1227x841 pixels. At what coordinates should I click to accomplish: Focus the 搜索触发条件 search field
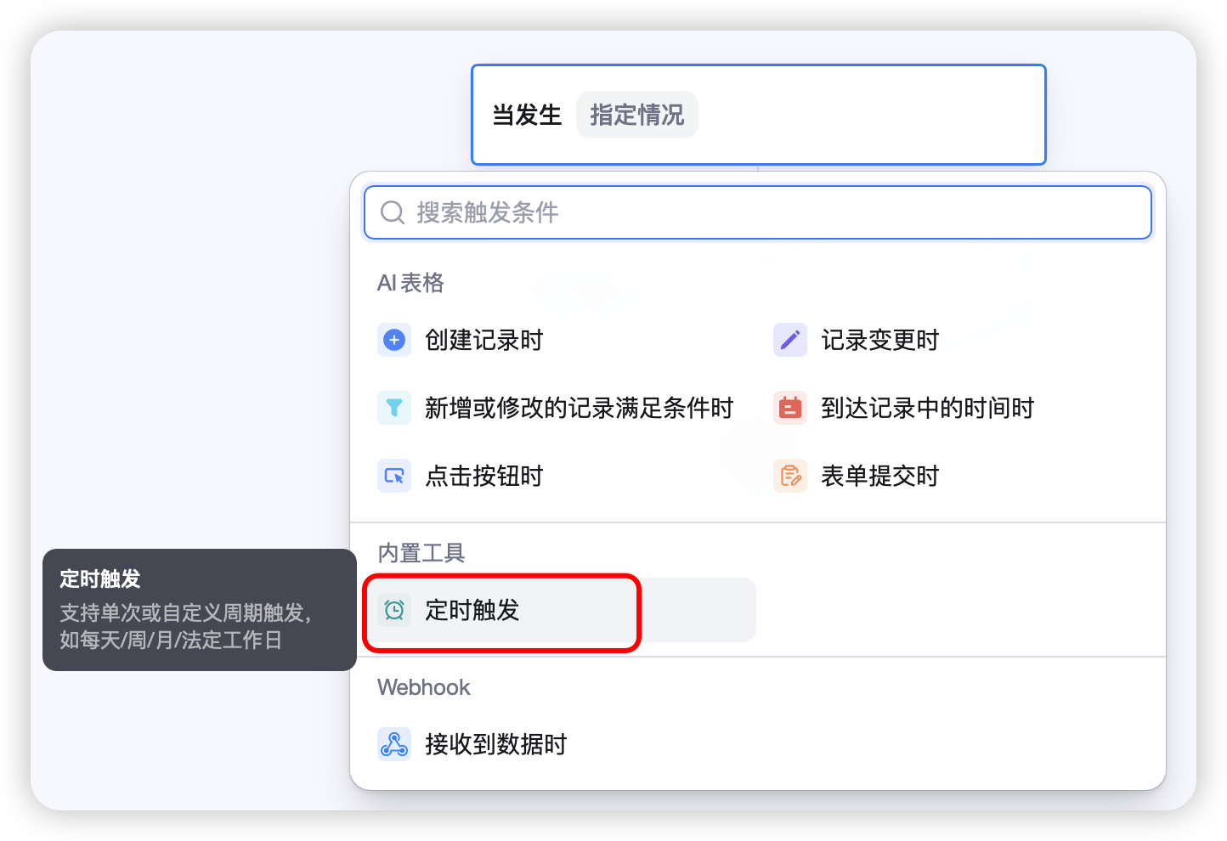[765, 212]
